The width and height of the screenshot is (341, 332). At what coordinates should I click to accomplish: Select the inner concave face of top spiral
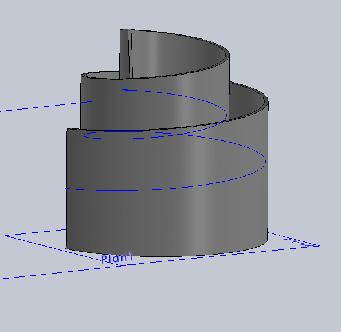click(x=174, y=54)
